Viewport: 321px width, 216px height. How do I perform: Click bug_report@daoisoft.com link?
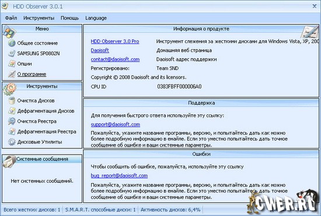pos(119,176)
